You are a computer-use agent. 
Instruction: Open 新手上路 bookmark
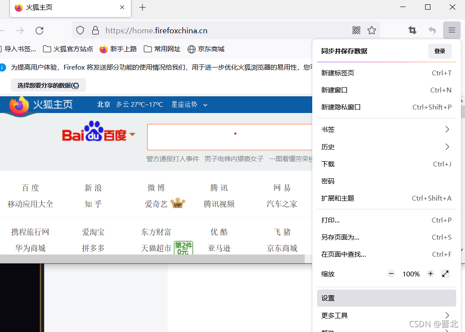click(118, 49)
